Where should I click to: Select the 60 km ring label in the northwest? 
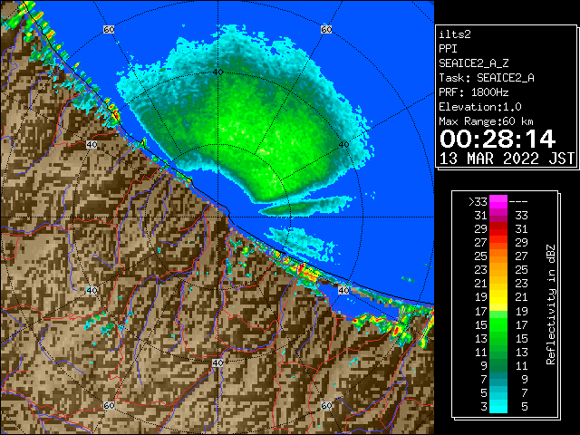(x=109, y=29)
